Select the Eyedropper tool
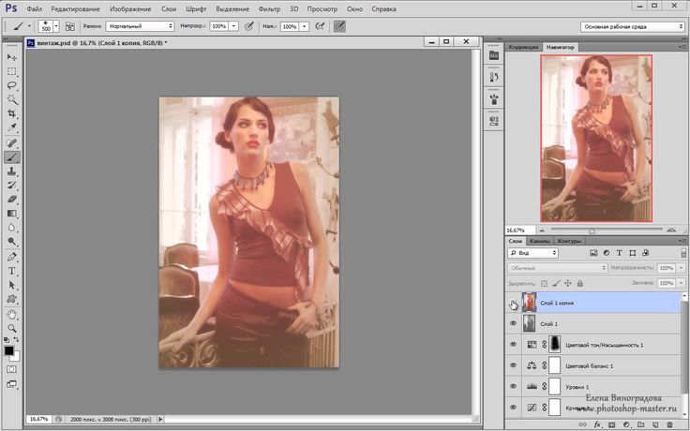This screenshot has height=431, width=690. coord(12,126)
